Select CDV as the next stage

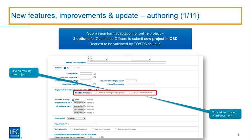[99, 137]
